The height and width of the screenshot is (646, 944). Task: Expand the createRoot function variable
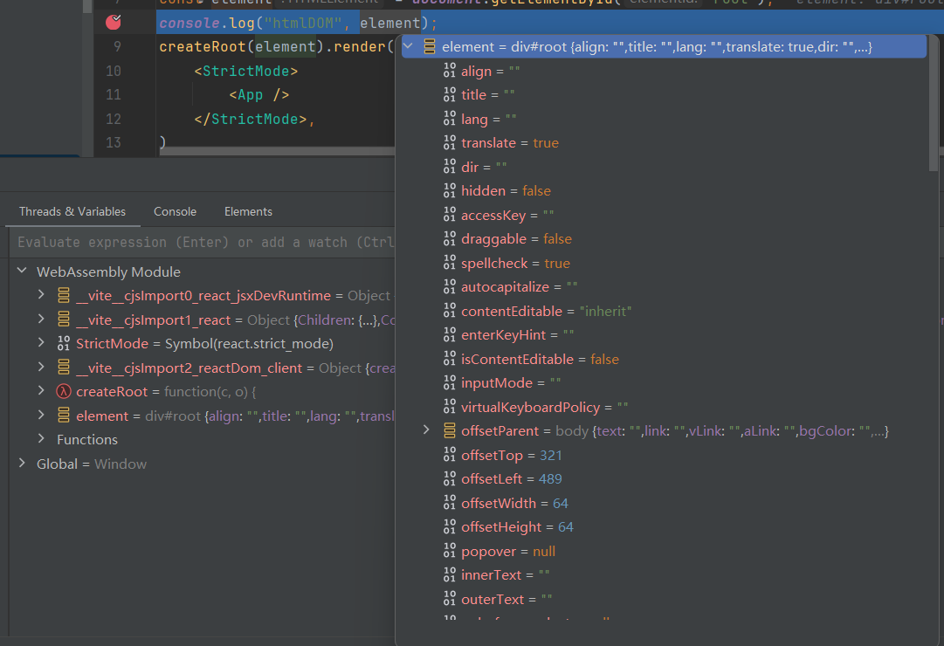pos(41,391)
